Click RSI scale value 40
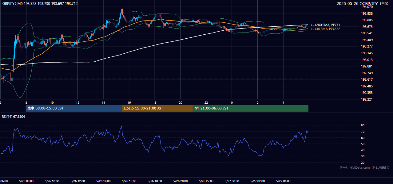 363,150
